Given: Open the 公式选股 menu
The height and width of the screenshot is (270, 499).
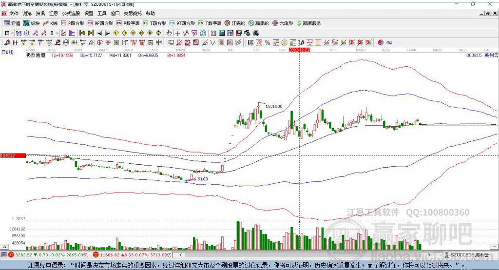Looking at the screenshot, I should (x=71, y=13).
